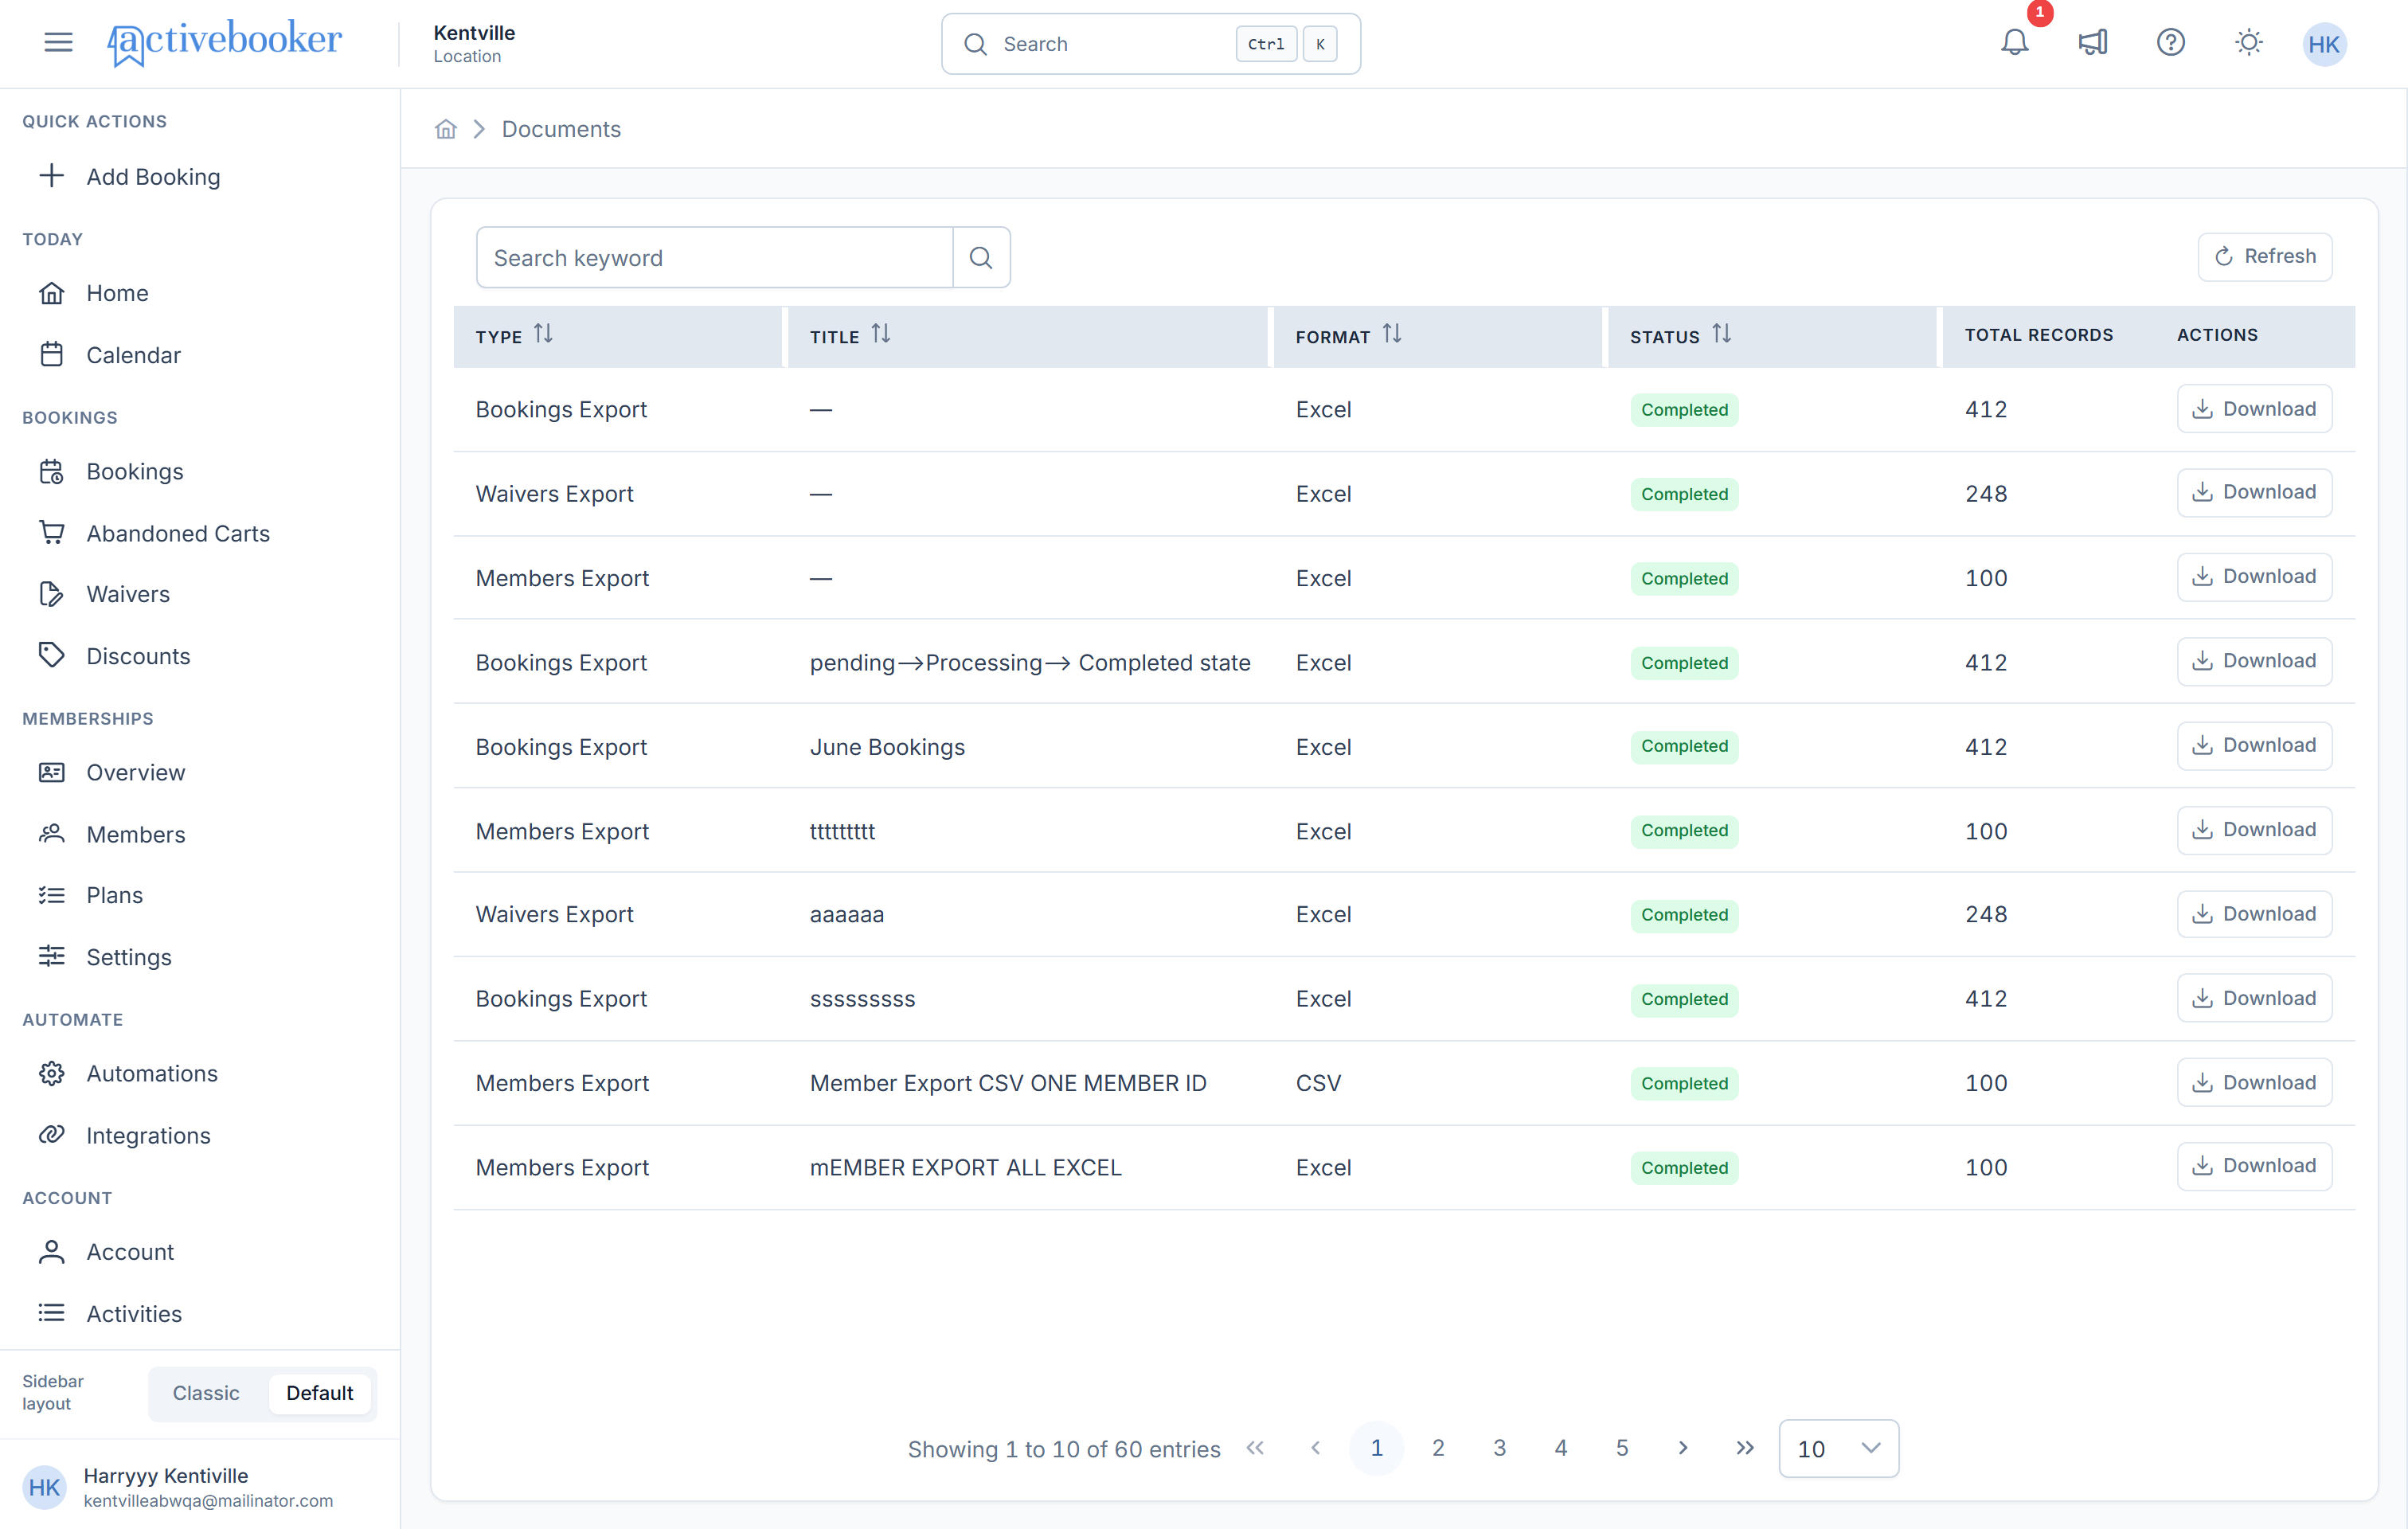Go to page 5
Image resolution: width=2408 pixels, height=1529 pixels.
click(x=1622, y=1448)
